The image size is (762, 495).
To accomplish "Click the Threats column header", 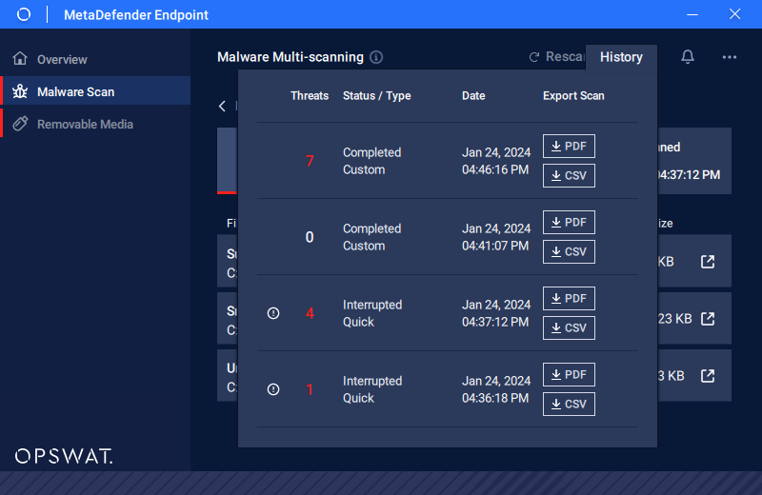I will 310,96.
